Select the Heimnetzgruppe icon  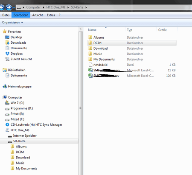5,86
